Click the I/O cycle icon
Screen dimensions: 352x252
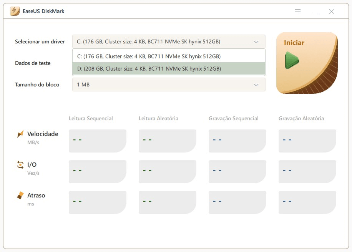click(20, 165)
